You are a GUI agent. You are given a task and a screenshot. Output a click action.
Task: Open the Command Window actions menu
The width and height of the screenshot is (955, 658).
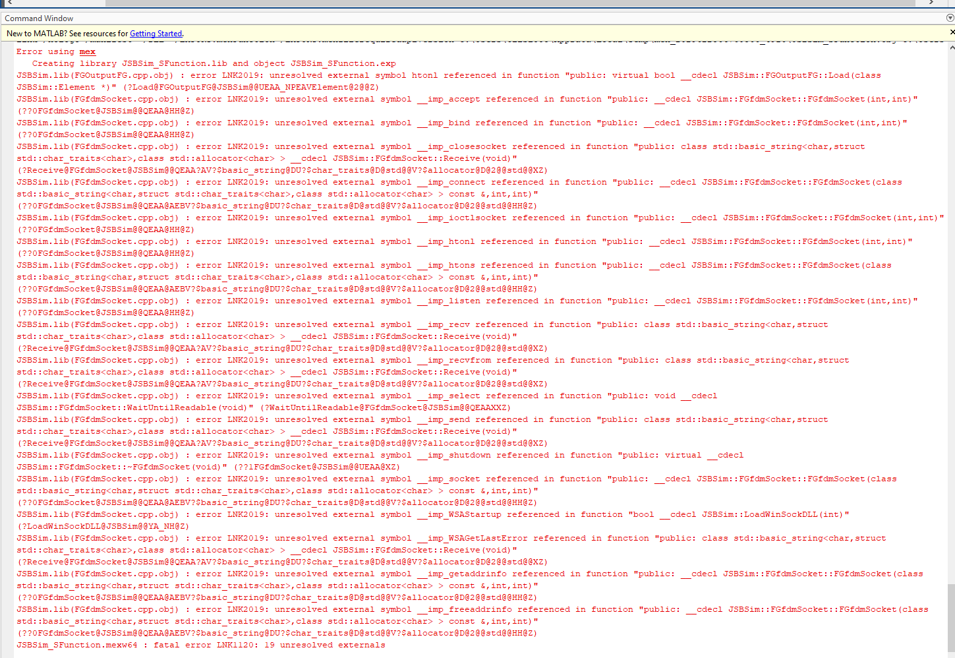[950, 18]
